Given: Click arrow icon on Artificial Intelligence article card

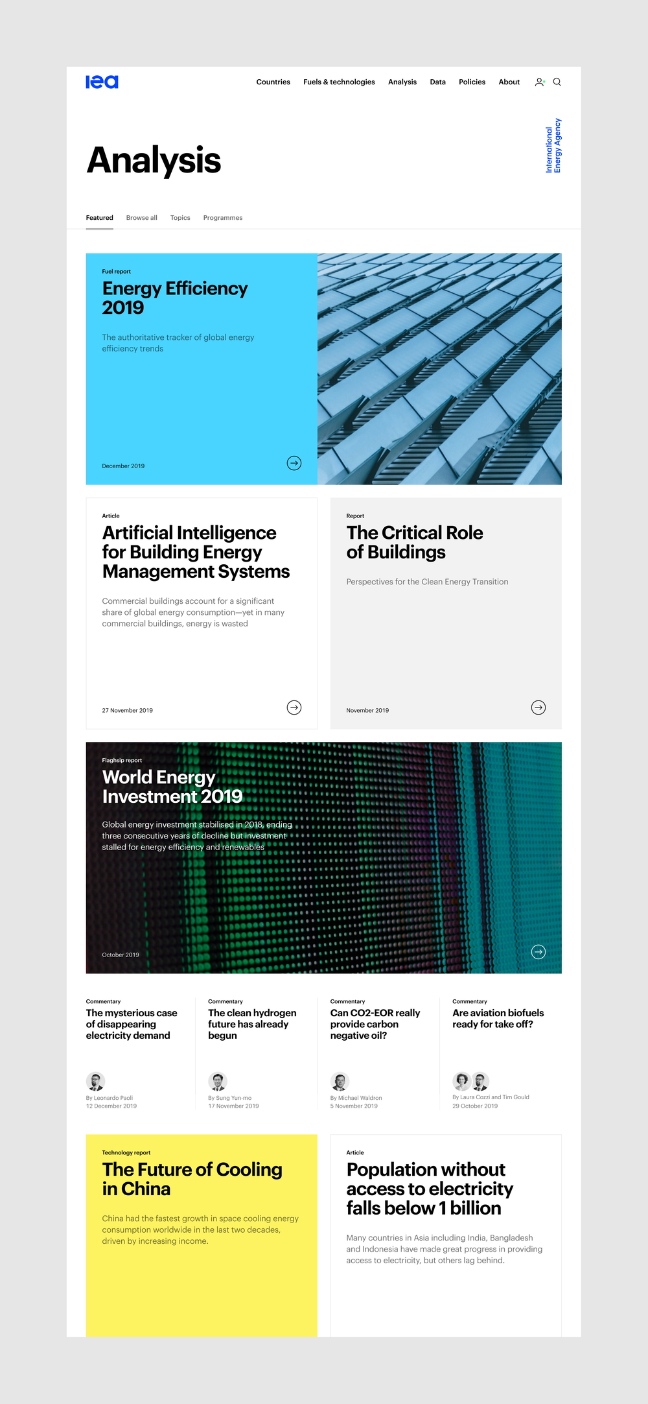Looking at the screenshot, I should [294, 708].
